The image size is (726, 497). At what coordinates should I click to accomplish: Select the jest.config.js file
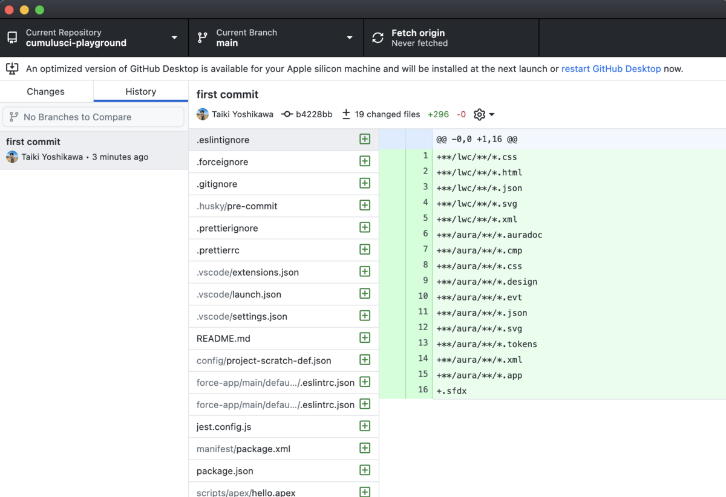pyautogui.click(x=224, y=427)
